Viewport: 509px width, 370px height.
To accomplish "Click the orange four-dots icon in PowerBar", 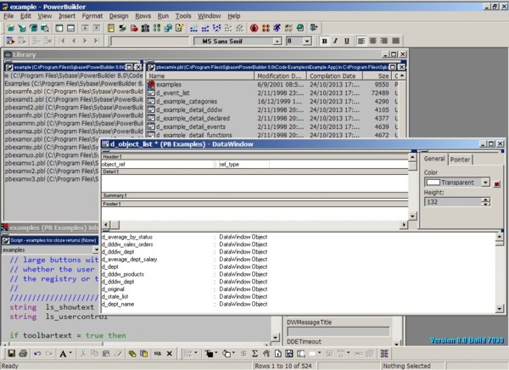I will coord(266,28).
